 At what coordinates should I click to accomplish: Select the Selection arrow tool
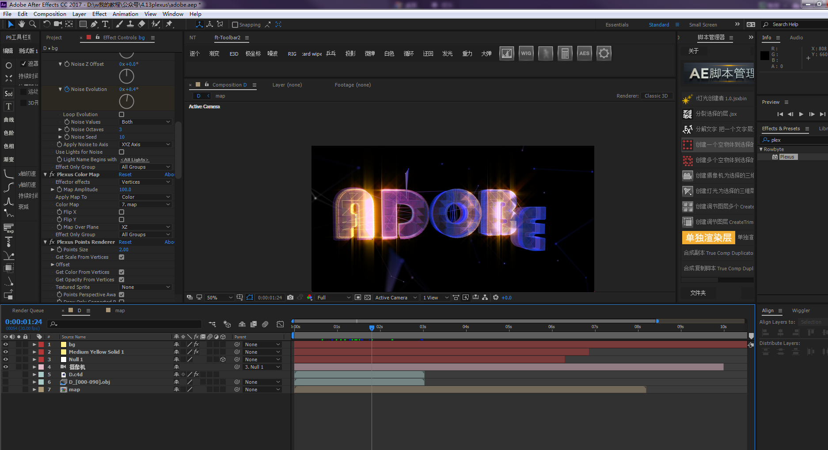(x=11, y=24)
